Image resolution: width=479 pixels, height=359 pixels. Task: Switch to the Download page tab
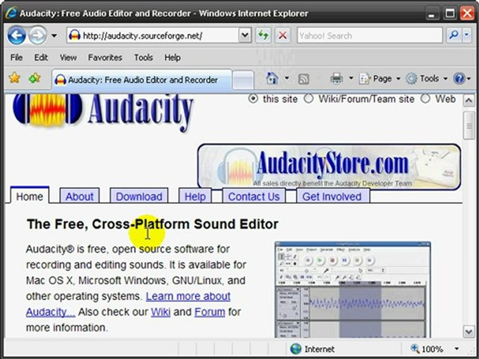pyautogui.click(x=139, y=196)
